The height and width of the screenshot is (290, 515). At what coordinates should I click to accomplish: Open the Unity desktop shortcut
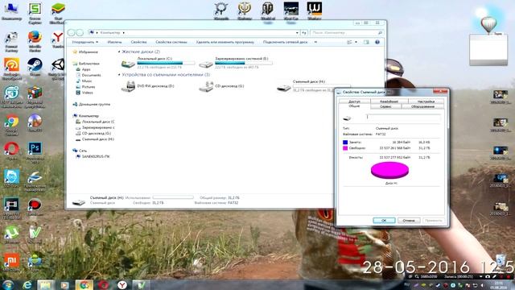point(58,68)
